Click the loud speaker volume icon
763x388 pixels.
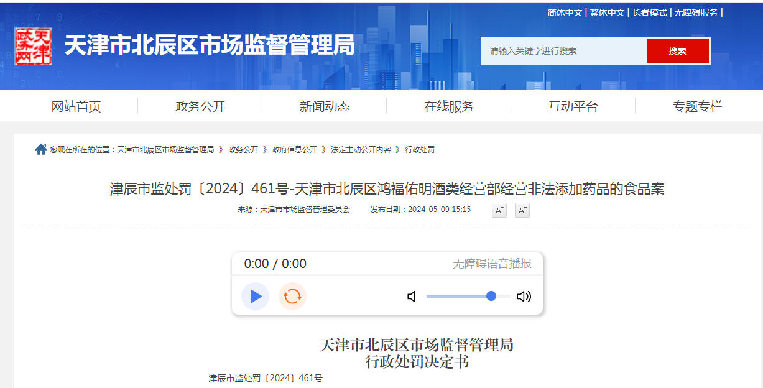(524, 297)
